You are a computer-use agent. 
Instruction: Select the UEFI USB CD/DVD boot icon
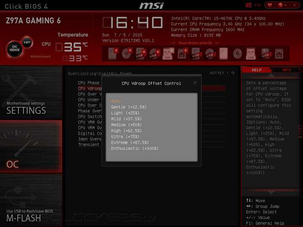pyautogui.click(x=154, y=53)
